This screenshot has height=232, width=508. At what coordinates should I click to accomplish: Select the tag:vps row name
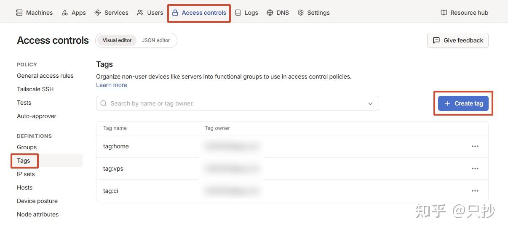click(x=113, y=169)
